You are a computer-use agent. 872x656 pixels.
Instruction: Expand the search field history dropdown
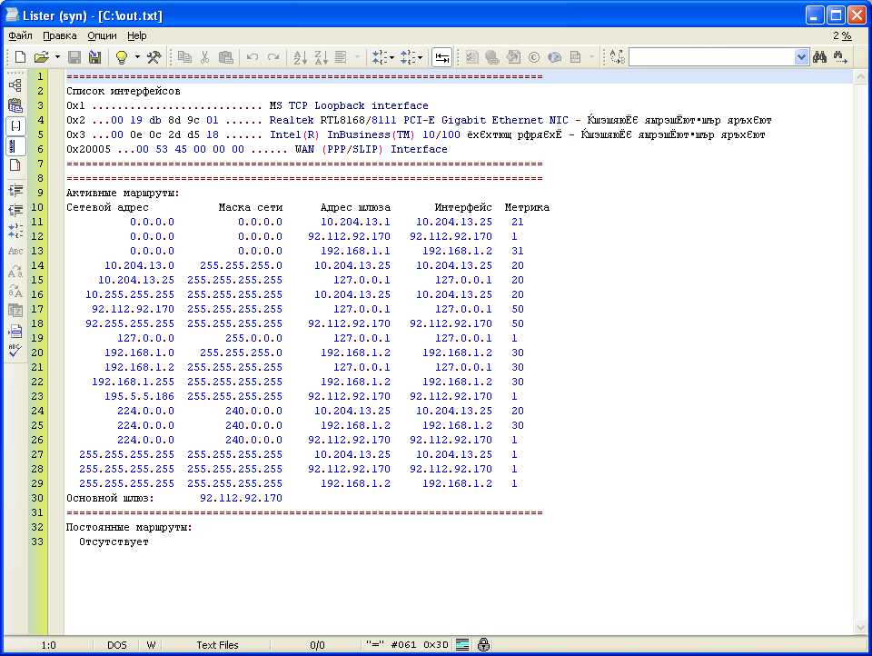click(x=801, y=56)
